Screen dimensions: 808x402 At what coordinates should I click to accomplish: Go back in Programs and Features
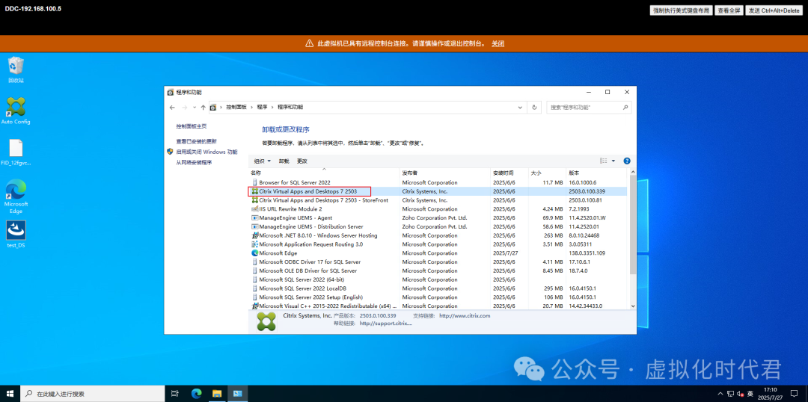click(x=173, y=108)
